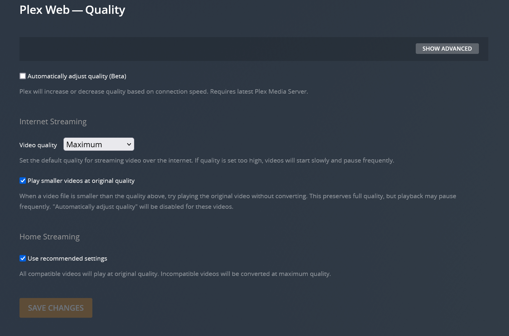Click the connection speed description under auto adjust
The height and width of the screenshot is (336, 509).
(163, 92)
